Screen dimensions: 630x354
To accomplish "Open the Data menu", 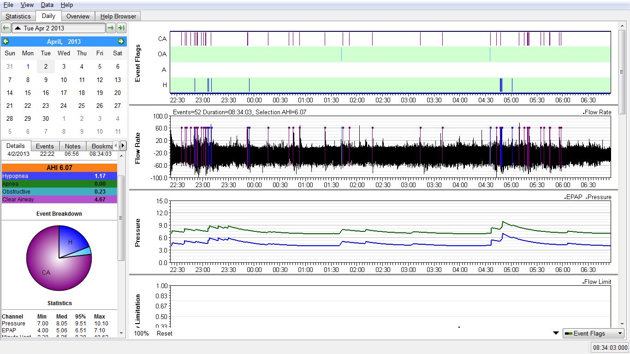I will pos(47,5).
